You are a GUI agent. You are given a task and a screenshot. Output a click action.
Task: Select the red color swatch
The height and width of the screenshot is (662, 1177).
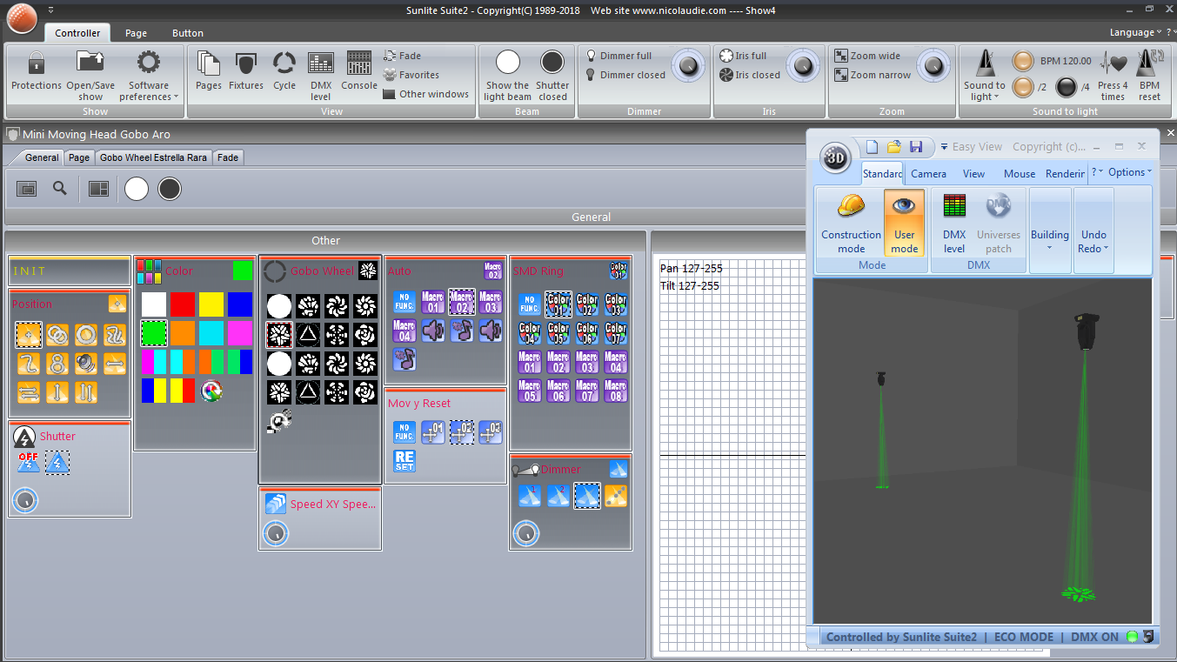[x=183, y=304]
